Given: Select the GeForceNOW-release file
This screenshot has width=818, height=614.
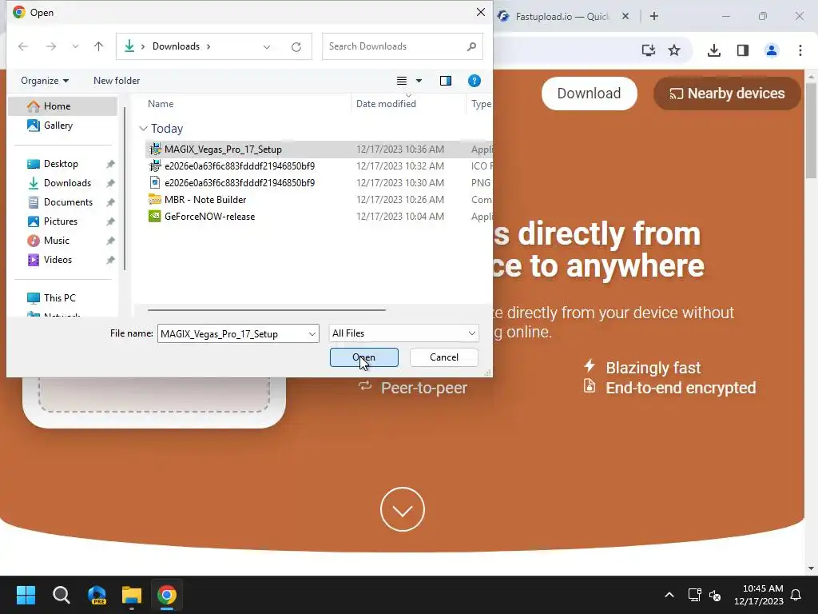Looking at the screenshot, I should [318, 216].
